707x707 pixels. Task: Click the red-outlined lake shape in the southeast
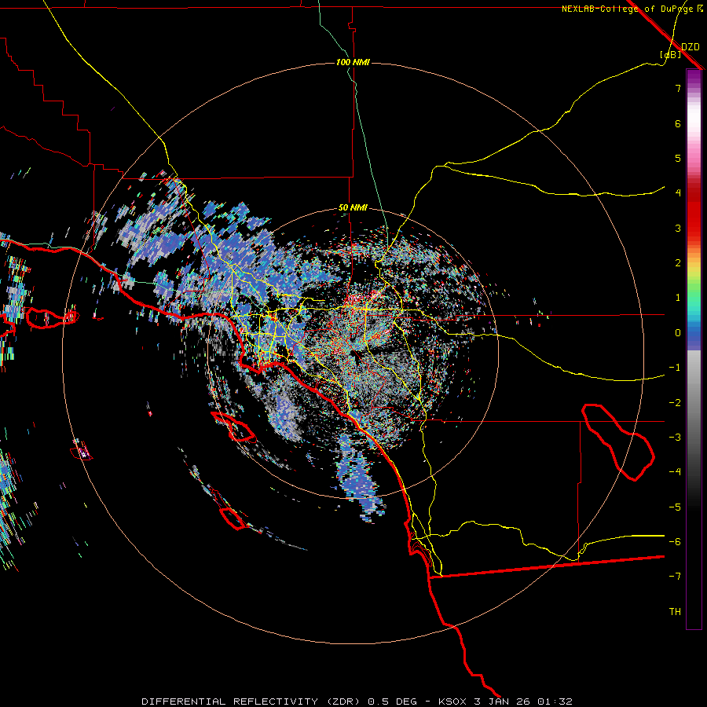point(617,442)
